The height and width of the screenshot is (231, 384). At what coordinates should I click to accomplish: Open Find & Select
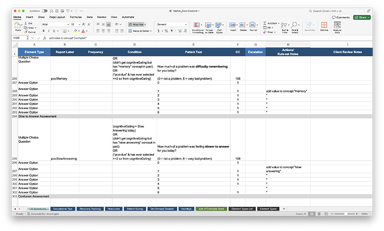pyautogui.click(x=295, y=27)
